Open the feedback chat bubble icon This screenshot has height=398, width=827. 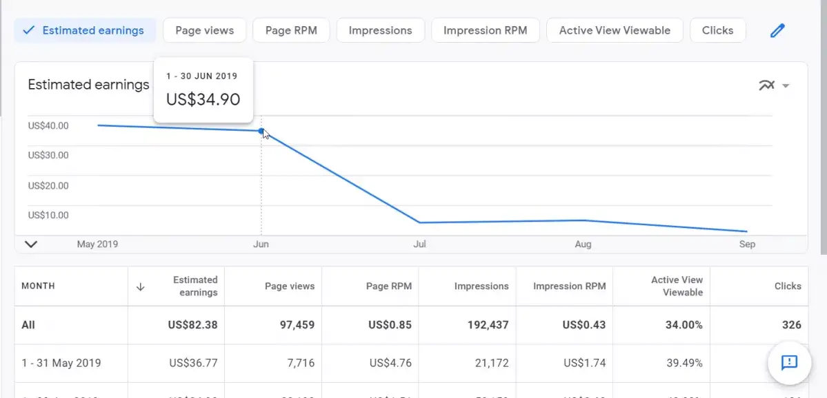click(x=789, y=362)
